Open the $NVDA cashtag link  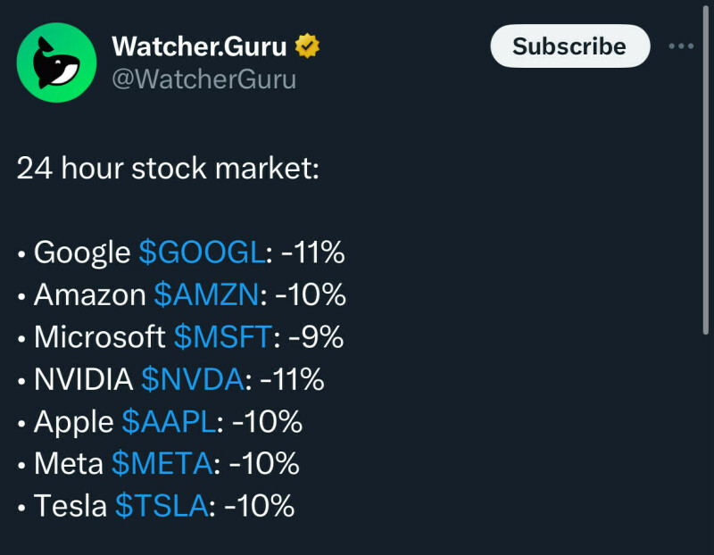192,379
